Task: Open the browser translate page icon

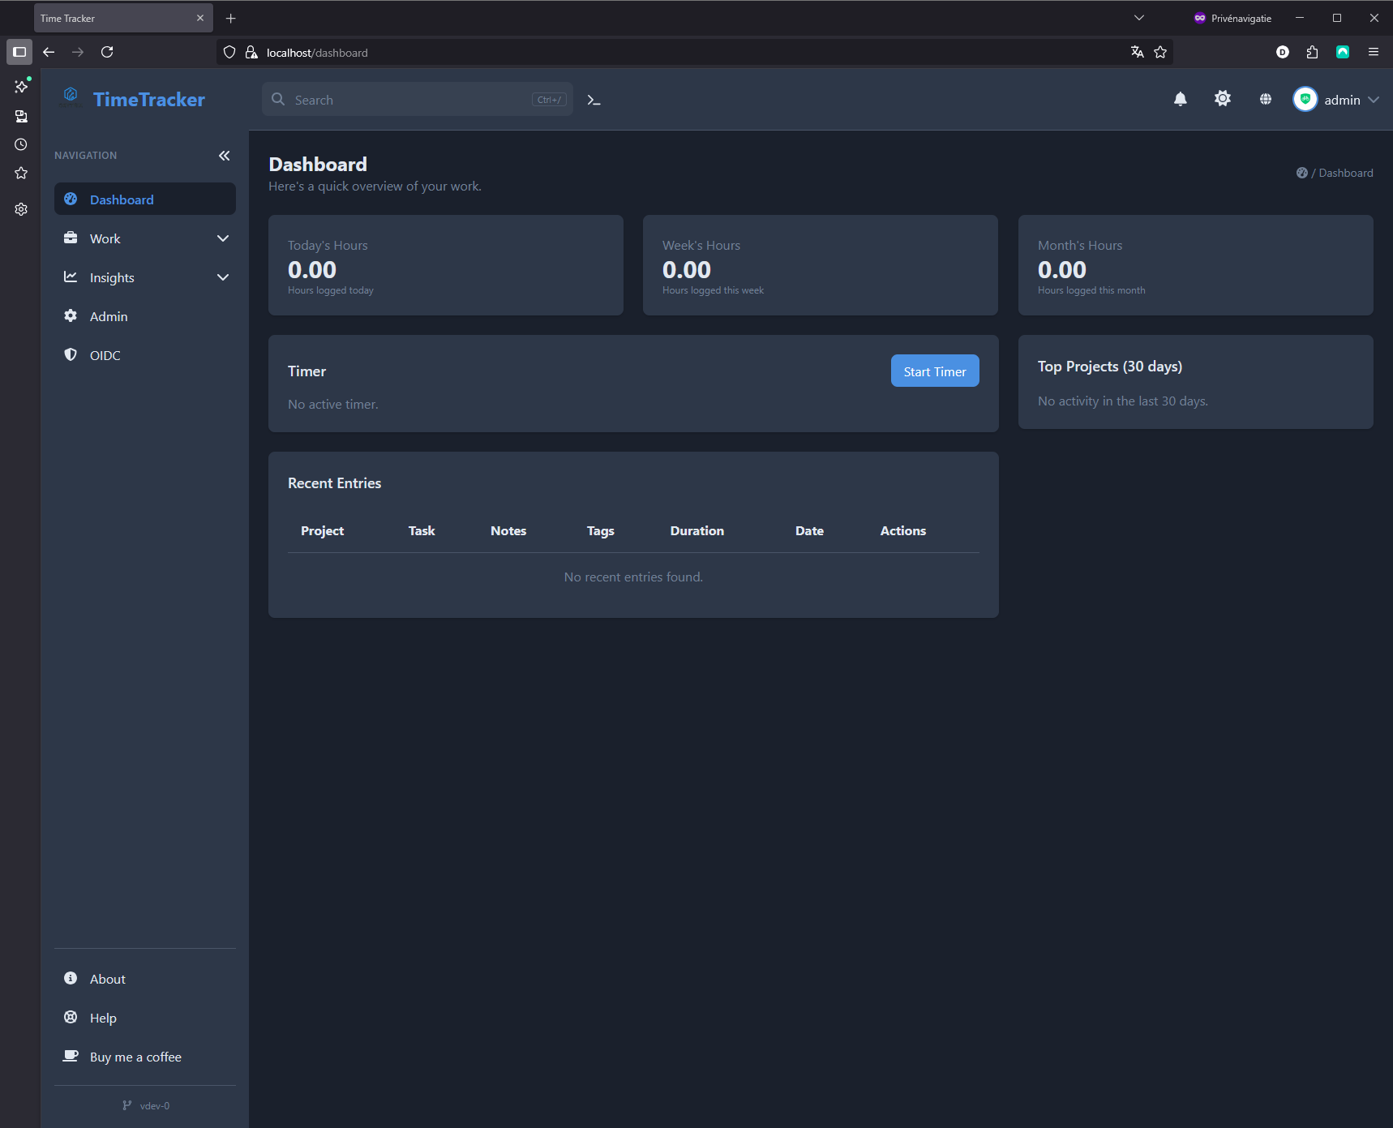Action: (x=1137, y=52)
